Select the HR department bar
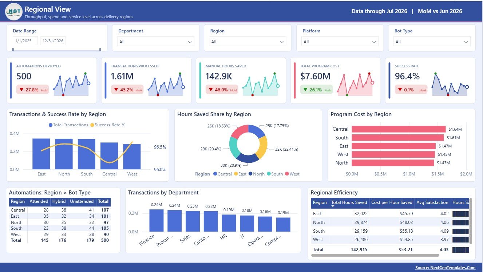The image size is (483, 272). click(229, 223)
